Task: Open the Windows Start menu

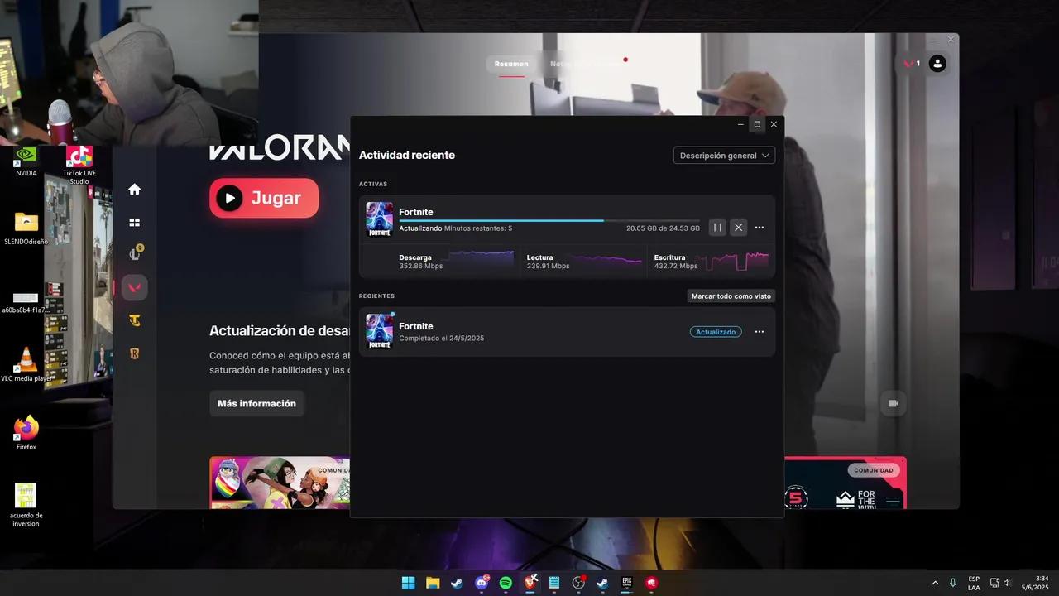Action: click(x=408, y=583)
